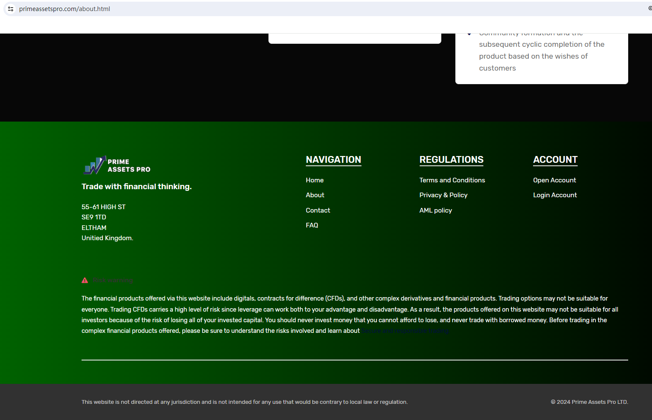Click the REGULATIONS heading
The width and height of the screenshot is (652, 420).
(x=451, y=160)
